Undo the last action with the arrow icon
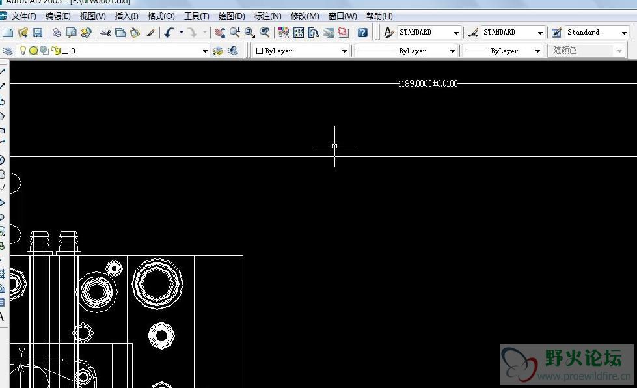This screenshot has width=637, height=388. point(169,33)
